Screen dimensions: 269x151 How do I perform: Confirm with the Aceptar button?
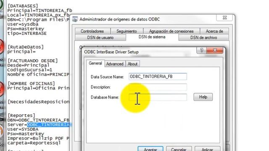[x=150, y=149]
